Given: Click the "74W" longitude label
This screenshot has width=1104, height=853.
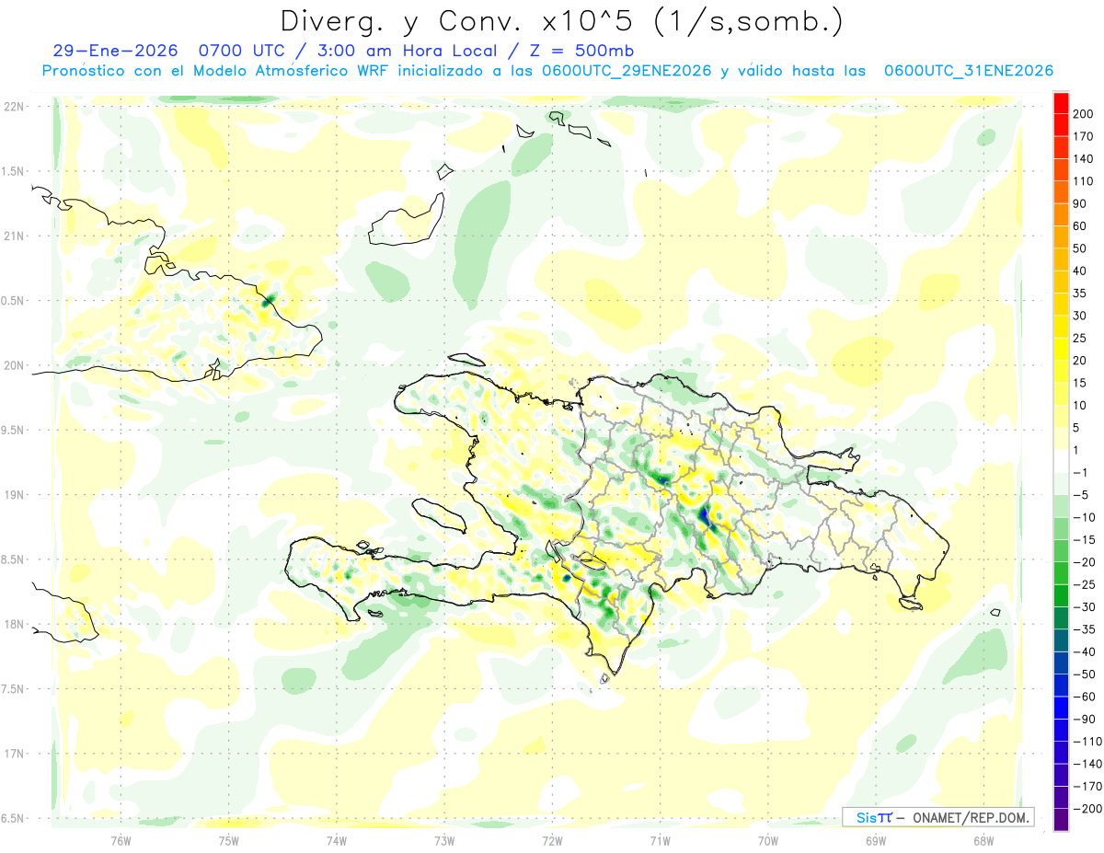Looking at the screenshot, I should pyautogui.click(x=337, y=840).
